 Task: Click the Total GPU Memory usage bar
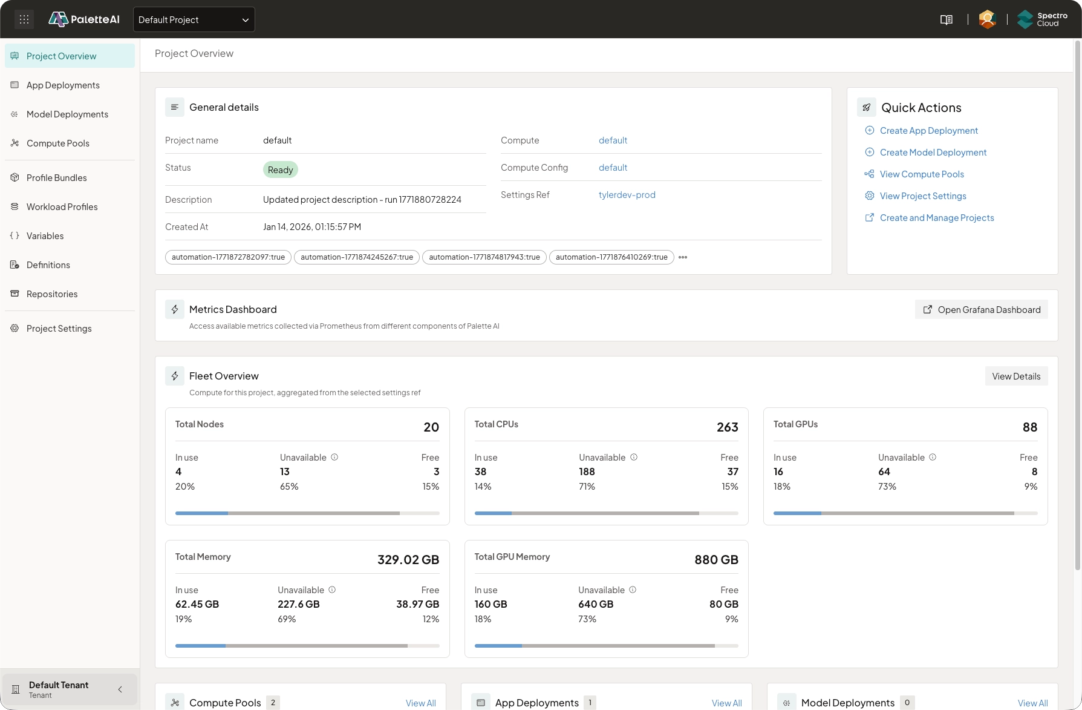point(606,646)
